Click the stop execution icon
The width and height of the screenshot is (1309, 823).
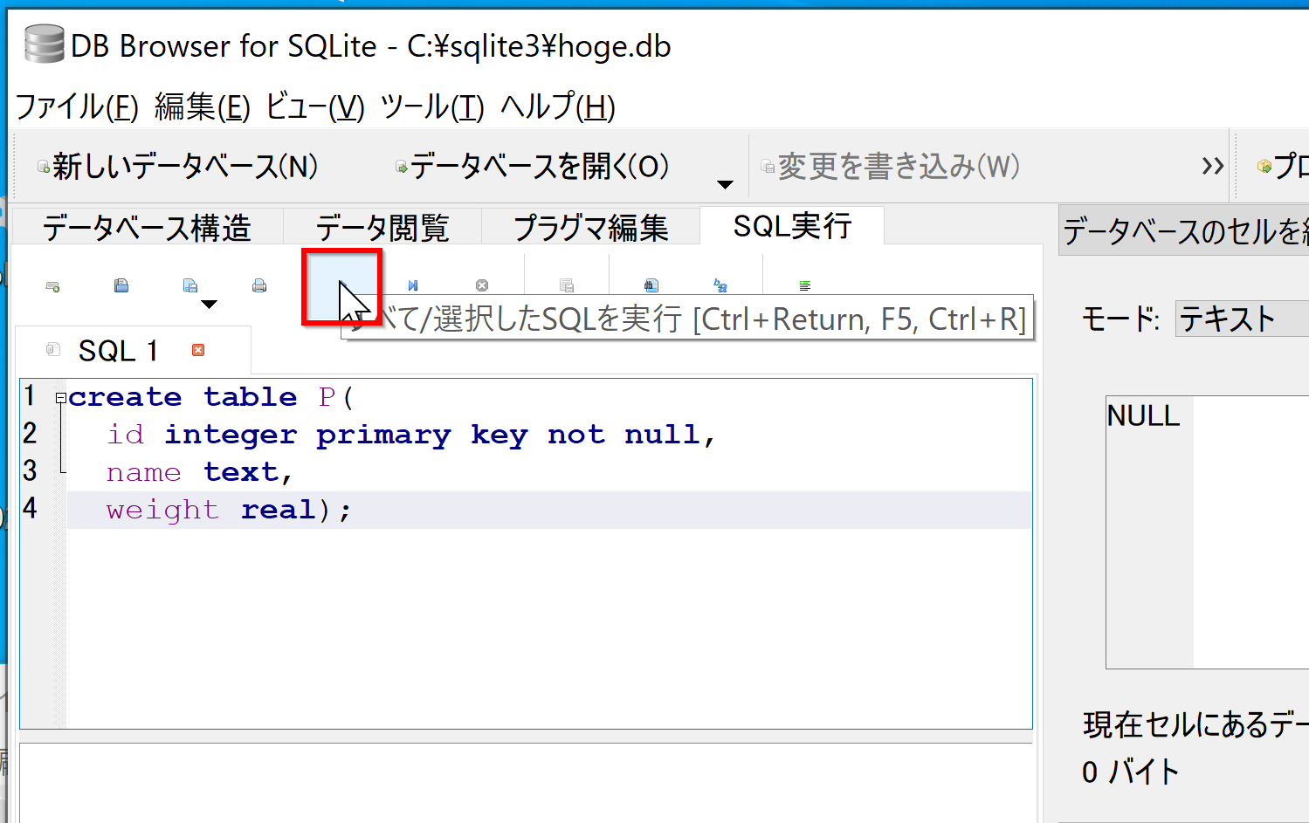(482, 285)
